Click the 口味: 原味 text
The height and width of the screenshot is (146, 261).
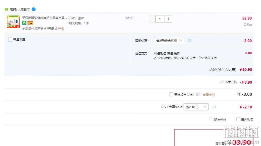coord(76,18)
